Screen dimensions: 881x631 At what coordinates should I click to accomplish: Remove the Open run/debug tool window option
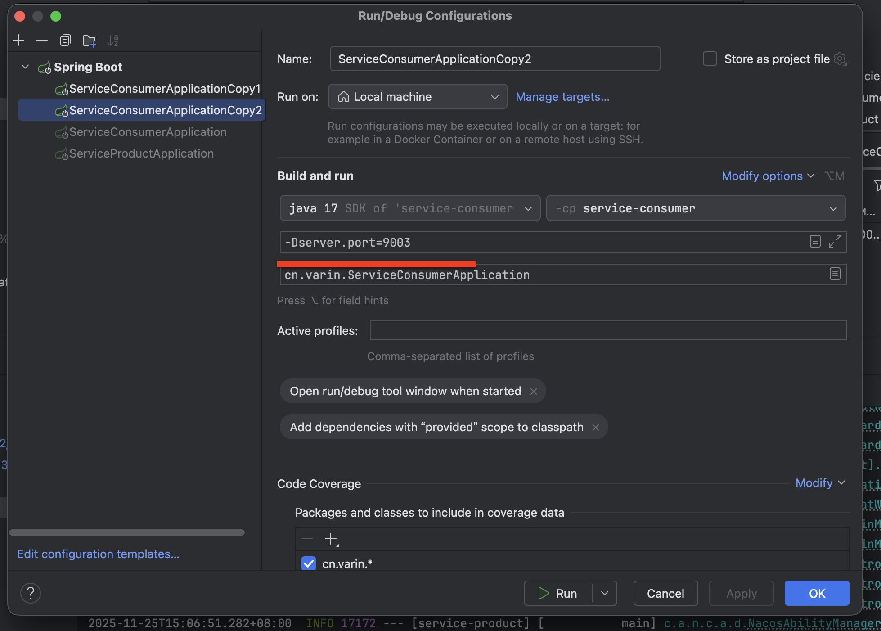pyautogui.click(x=534, y=392)
